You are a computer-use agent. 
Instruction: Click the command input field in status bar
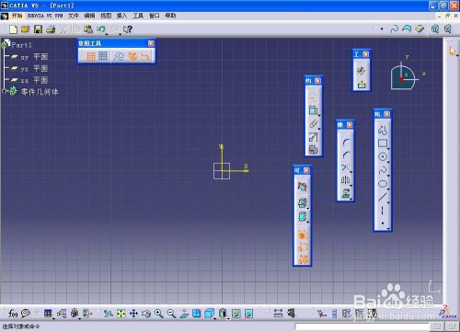coord(362,326)
